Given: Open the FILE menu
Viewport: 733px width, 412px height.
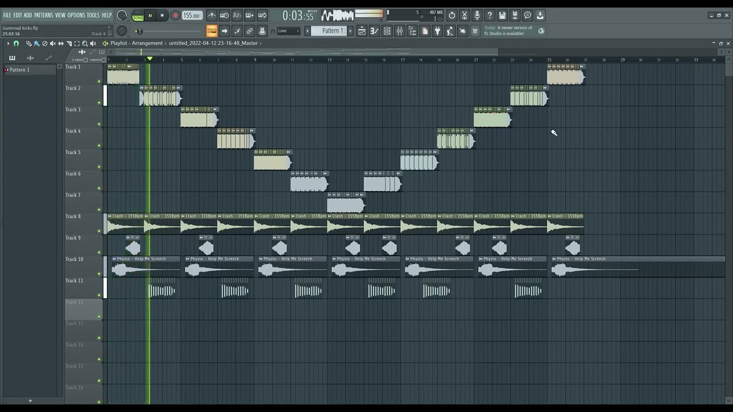Looking at the screenshot, I should (x=7, y=15).
